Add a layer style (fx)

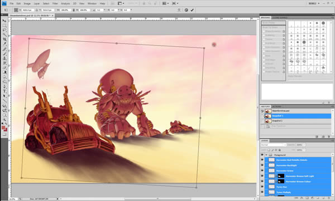pyautogui.click(x=301, y=198)
